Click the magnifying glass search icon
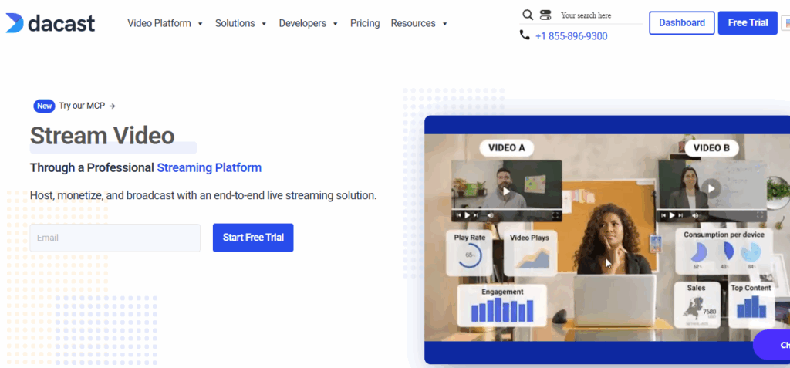 (x=528, y=15)
